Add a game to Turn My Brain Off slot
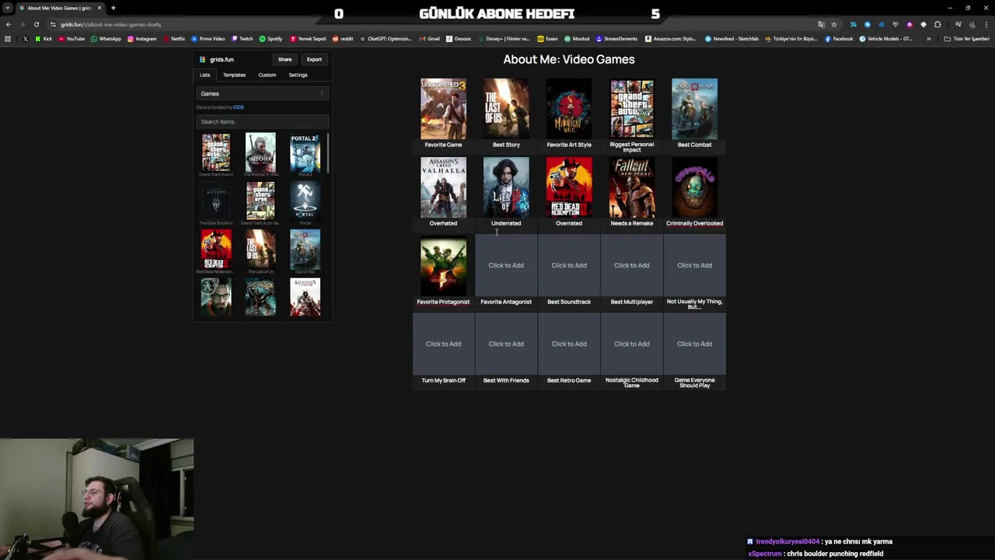The width and height of the screenshot is (995, 560). [443, 344]
